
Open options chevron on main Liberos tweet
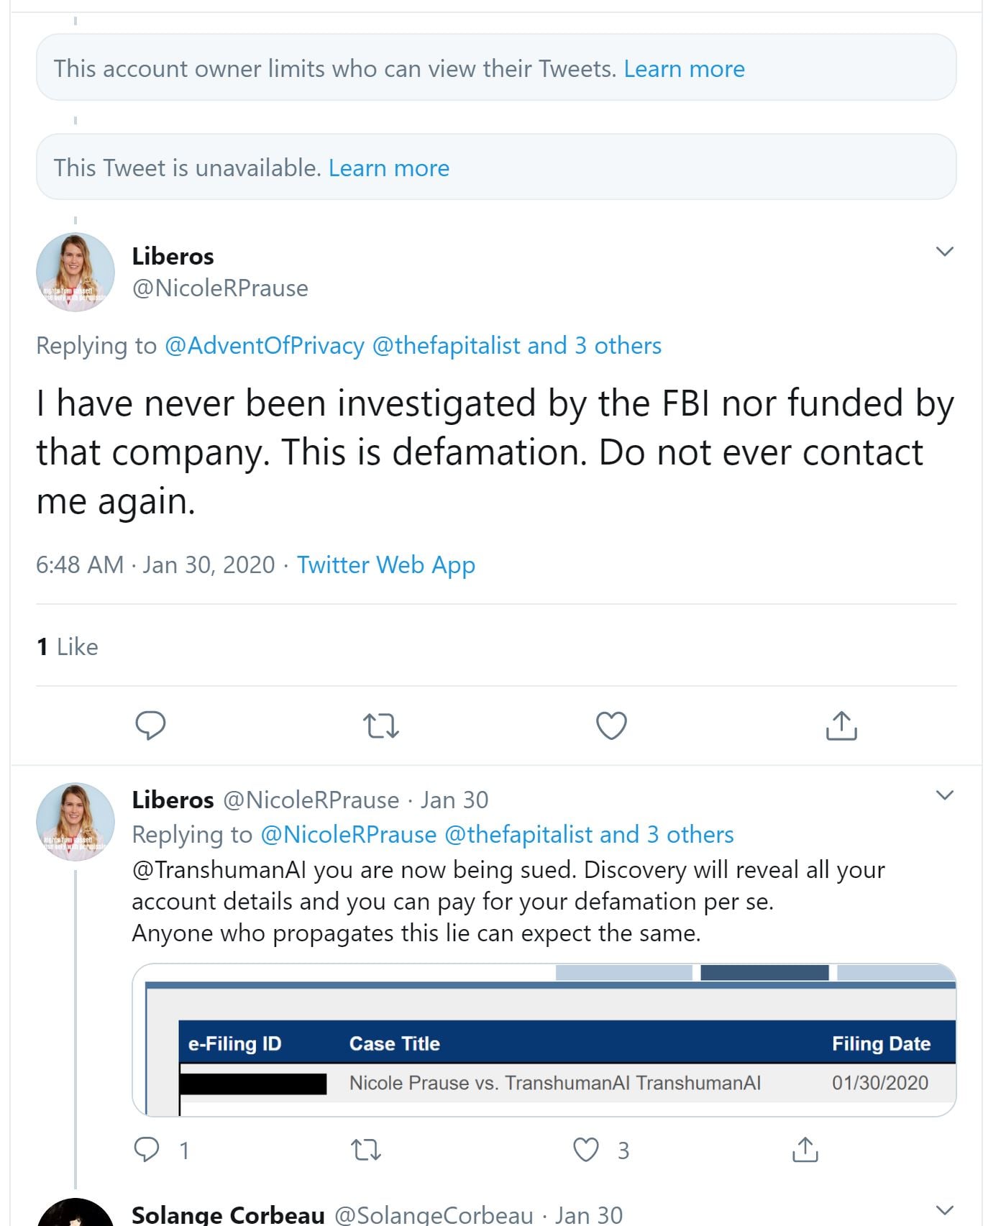point(944,251)
